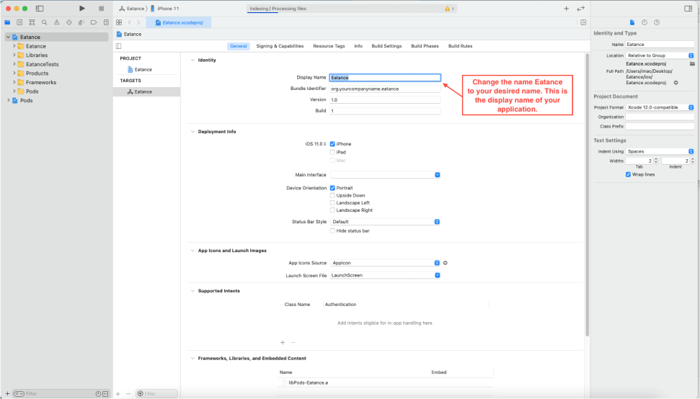Open the Signing & Capabilities tab
This screenshot has height=399, width=700.
(x=280, y=46)
